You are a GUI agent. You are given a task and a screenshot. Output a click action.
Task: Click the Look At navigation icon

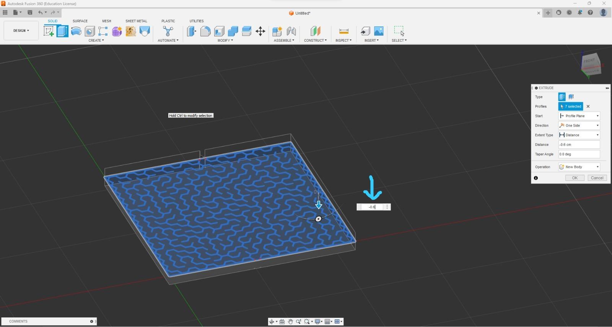(282, 322)
